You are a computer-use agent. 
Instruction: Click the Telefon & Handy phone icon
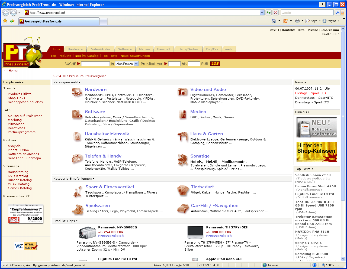point(77,159)
